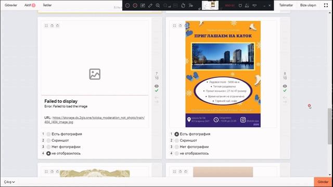Image resolution: width=333 pixels, height=187 pixels.
Task: Click the fullscreen icon on the bottom-right card
Action: click(175, 171)
